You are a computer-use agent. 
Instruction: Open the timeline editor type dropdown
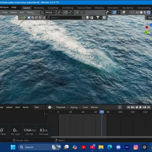click(50, 107)
